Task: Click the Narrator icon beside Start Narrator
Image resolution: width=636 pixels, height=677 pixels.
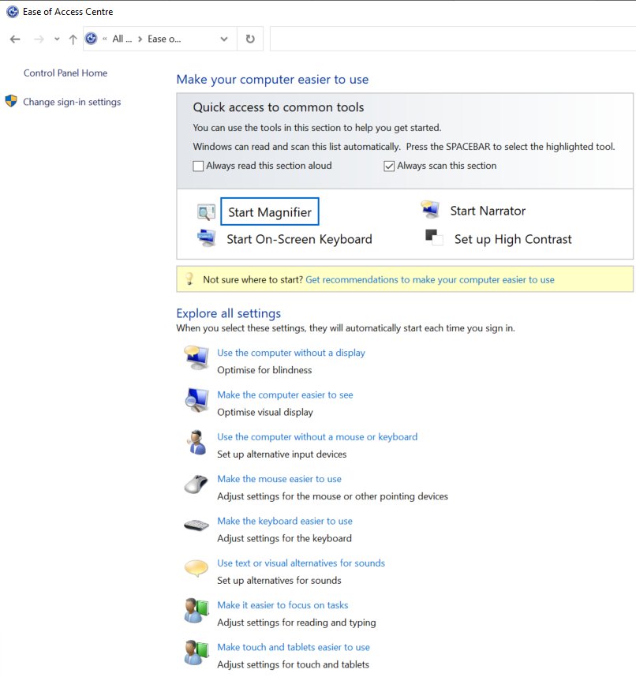Action: point(430,210)
